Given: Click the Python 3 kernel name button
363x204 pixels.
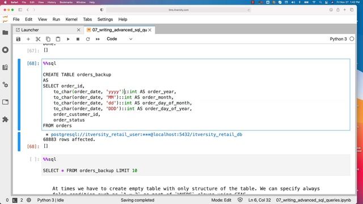Looking at the screenshot, I should coord(338,39).
